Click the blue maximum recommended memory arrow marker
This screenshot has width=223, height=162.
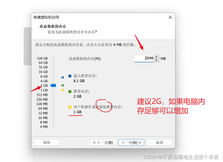(62, 77)
